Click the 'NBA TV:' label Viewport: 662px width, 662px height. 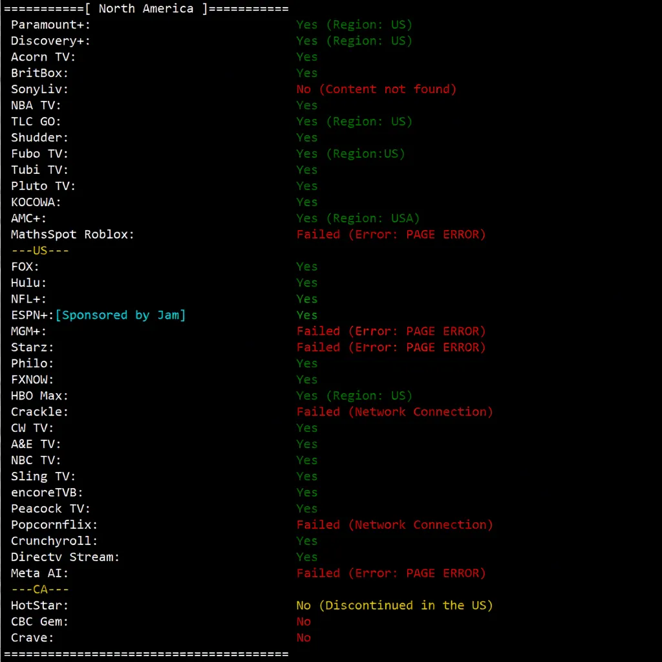coord(36,105)
